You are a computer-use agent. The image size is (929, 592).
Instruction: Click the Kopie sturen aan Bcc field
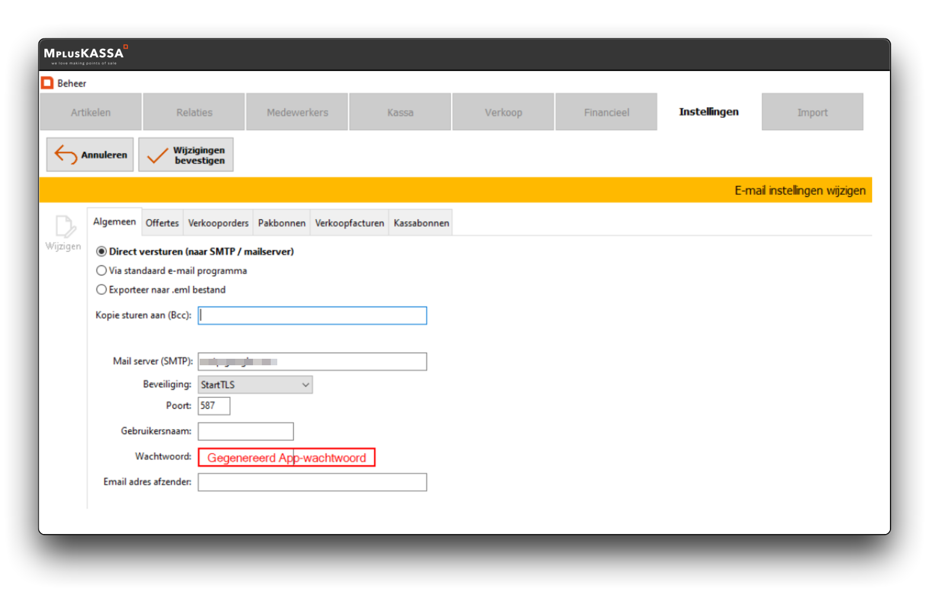coord(312,316)
